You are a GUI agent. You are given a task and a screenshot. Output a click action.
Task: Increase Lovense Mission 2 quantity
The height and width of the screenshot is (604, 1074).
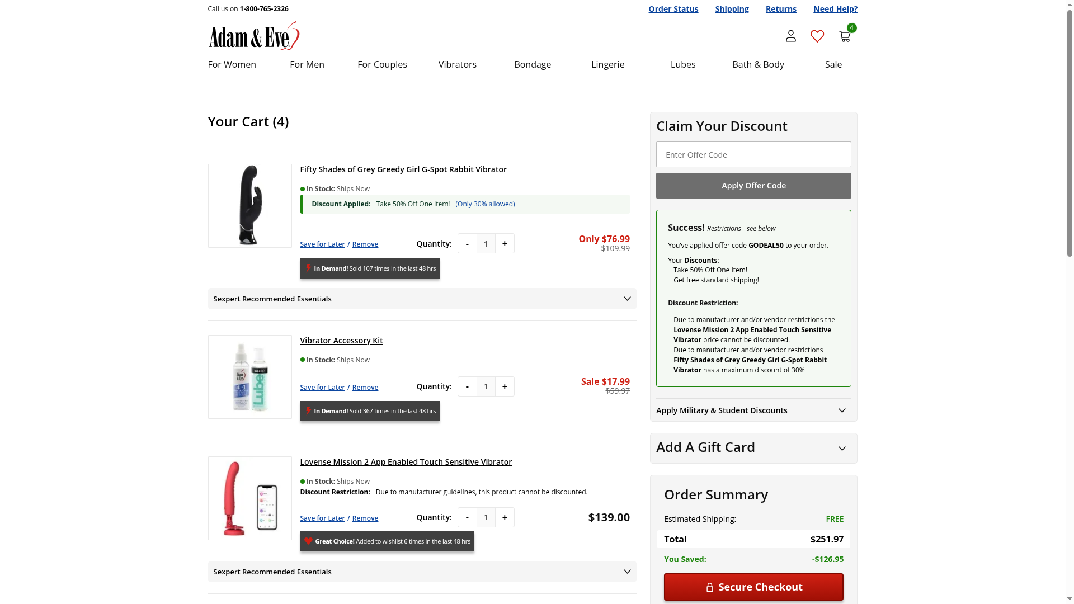[505, 517]
